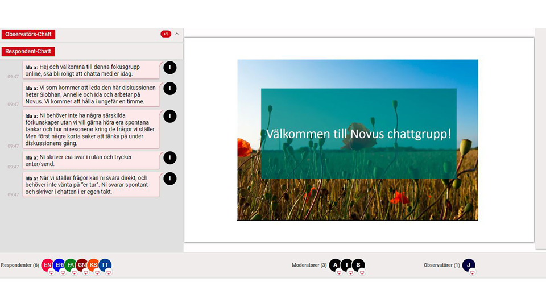The width and height of the screenshot is (546, 307).
Task: Click message 'Ni behöver inte ha några särskilda'
Action: point(91,129)
